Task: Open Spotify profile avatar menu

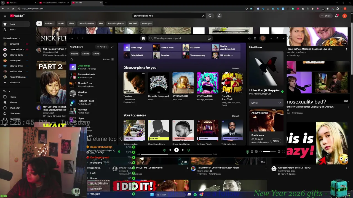Action: (x=263, y=38)
